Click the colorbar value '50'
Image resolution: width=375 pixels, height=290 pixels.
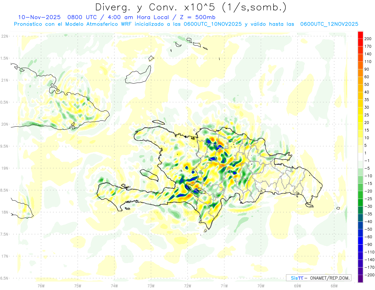click(367, 84)
